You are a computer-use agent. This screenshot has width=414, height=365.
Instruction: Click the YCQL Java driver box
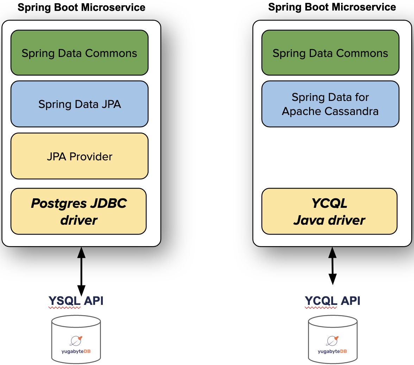(x=329, y=211)
